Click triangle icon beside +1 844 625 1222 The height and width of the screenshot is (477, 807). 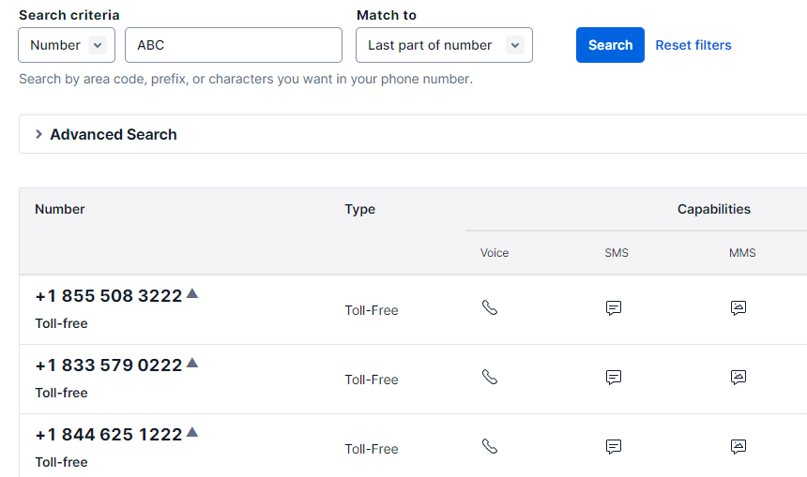pos(192,432)
